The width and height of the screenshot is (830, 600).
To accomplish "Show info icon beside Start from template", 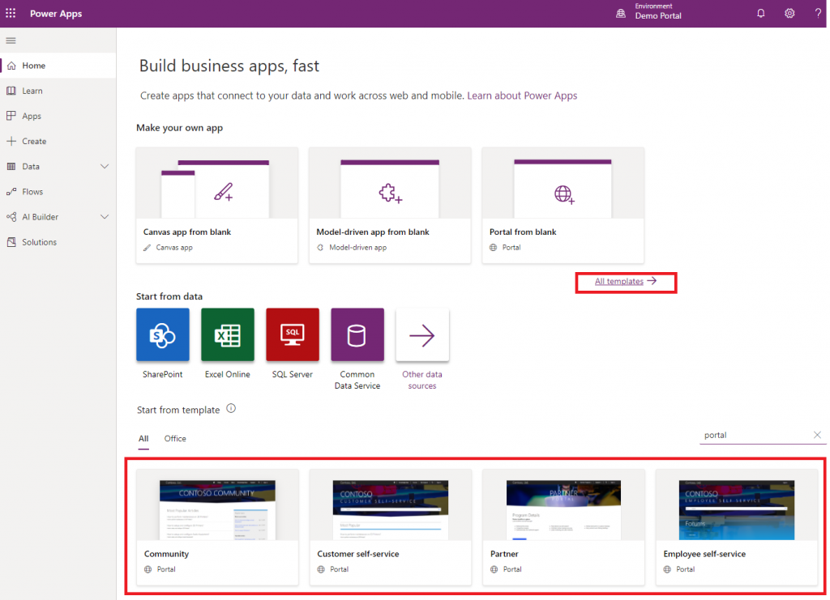I will pyautogui.click(x=231, y=409).
